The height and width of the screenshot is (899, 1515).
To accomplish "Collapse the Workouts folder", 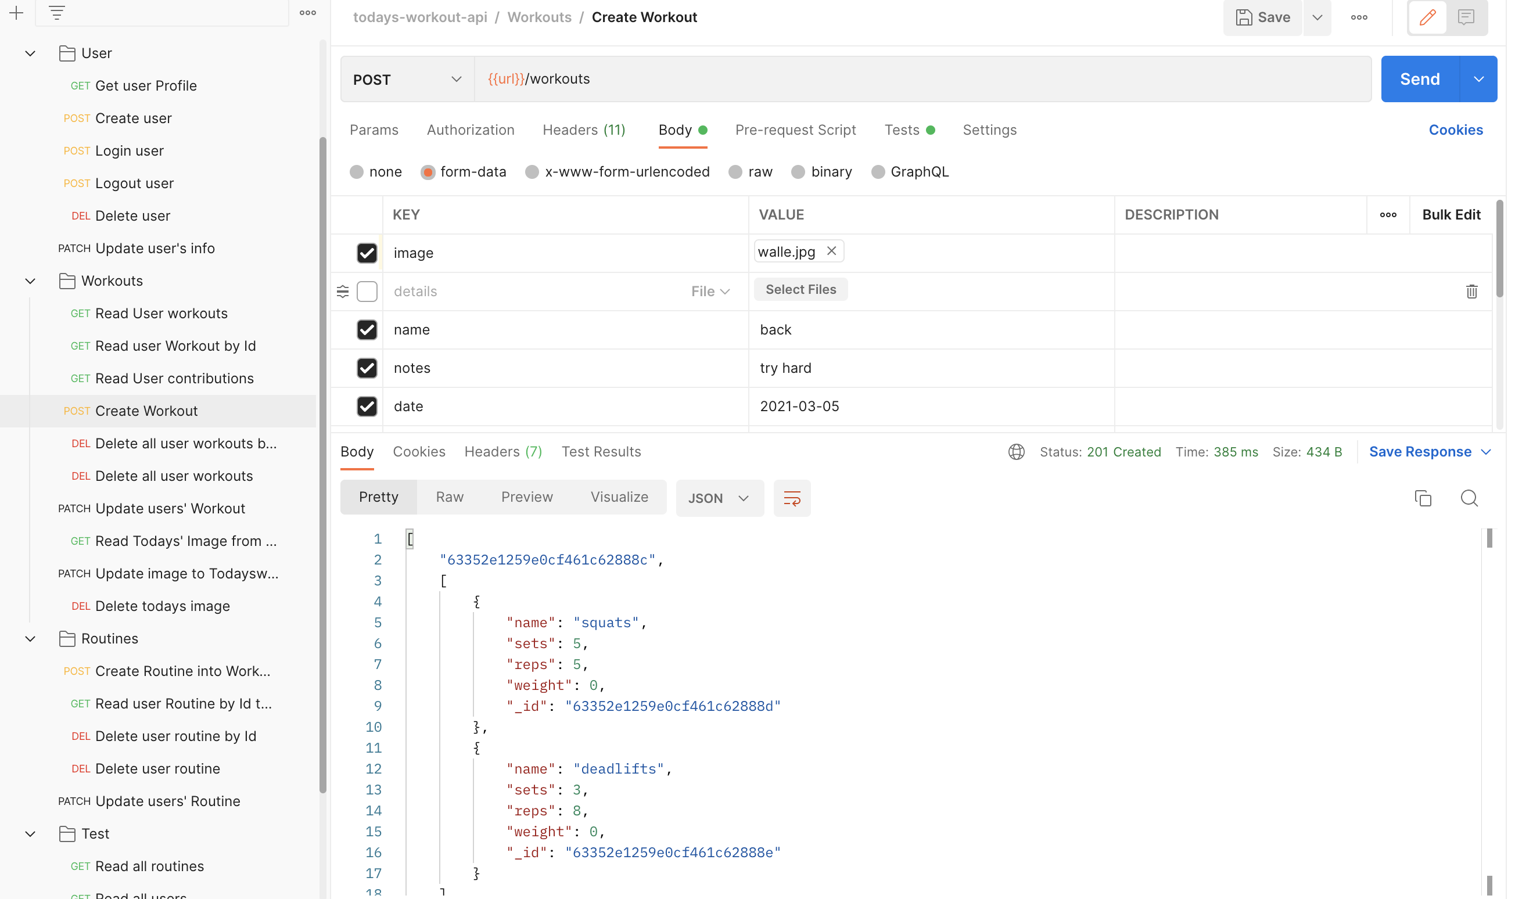I will click(x=30, y=281).
